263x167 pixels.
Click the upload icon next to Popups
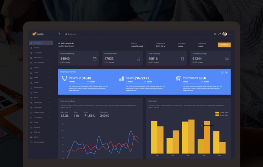click(x=31, y=83)
